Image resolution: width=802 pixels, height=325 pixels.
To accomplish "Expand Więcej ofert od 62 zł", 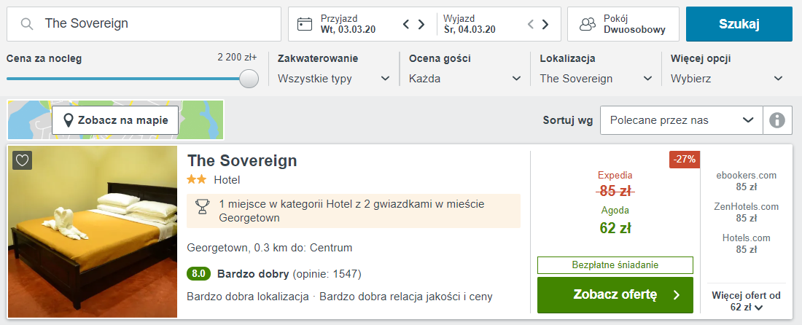I will [746, 302].
